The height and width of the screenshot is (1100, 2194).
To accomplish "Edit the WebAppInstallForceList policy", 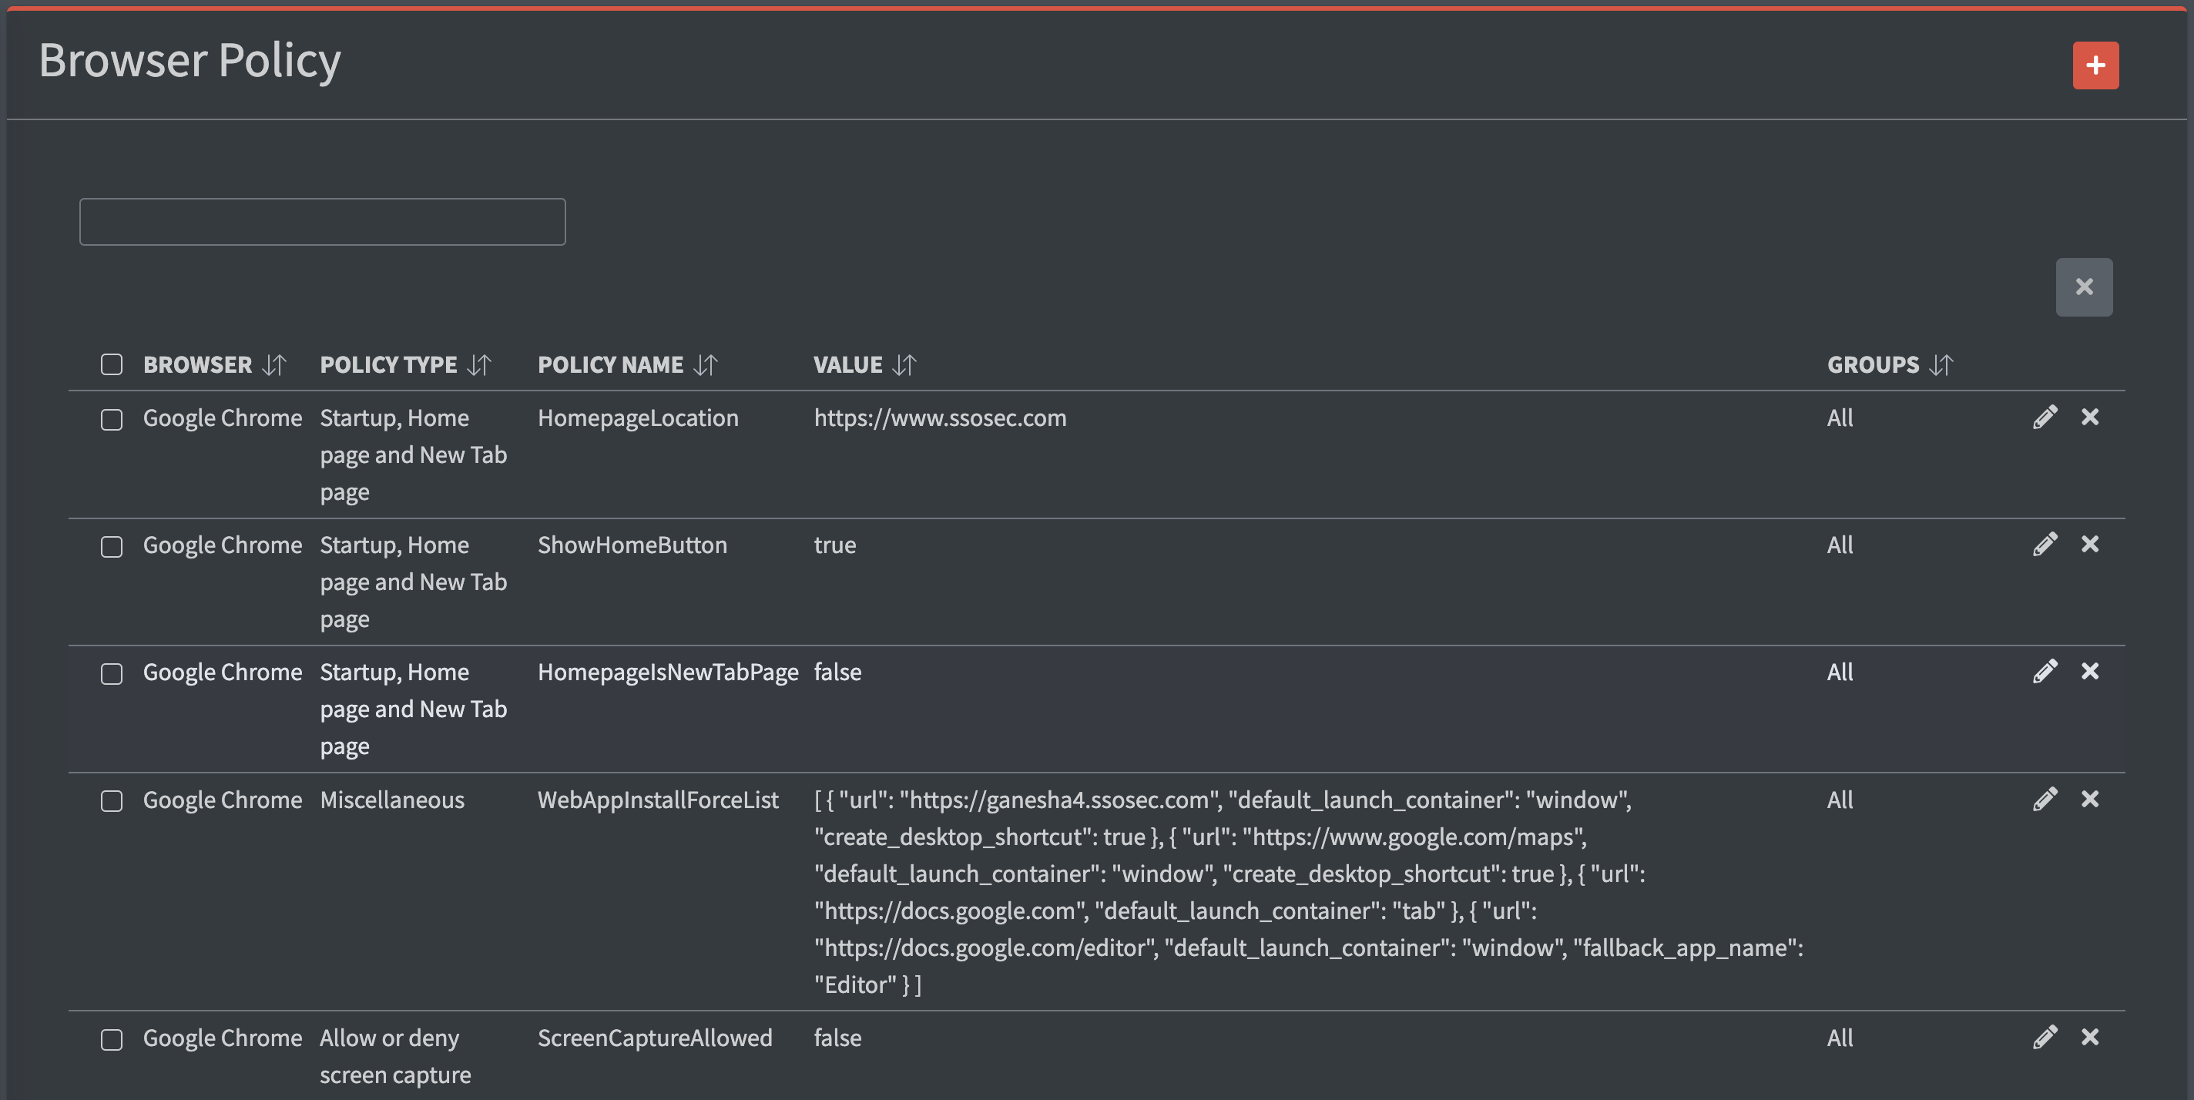I will click(x=2044, y=800).
